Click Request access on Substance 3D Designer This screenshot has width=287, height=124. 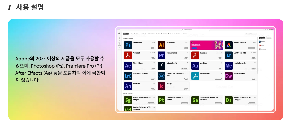pyautogui.click(x=252, y=103)
